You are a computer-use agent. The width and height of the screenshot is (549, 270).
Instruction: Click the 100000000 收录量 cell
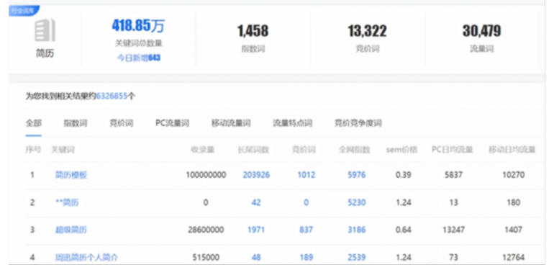[206, 175]
